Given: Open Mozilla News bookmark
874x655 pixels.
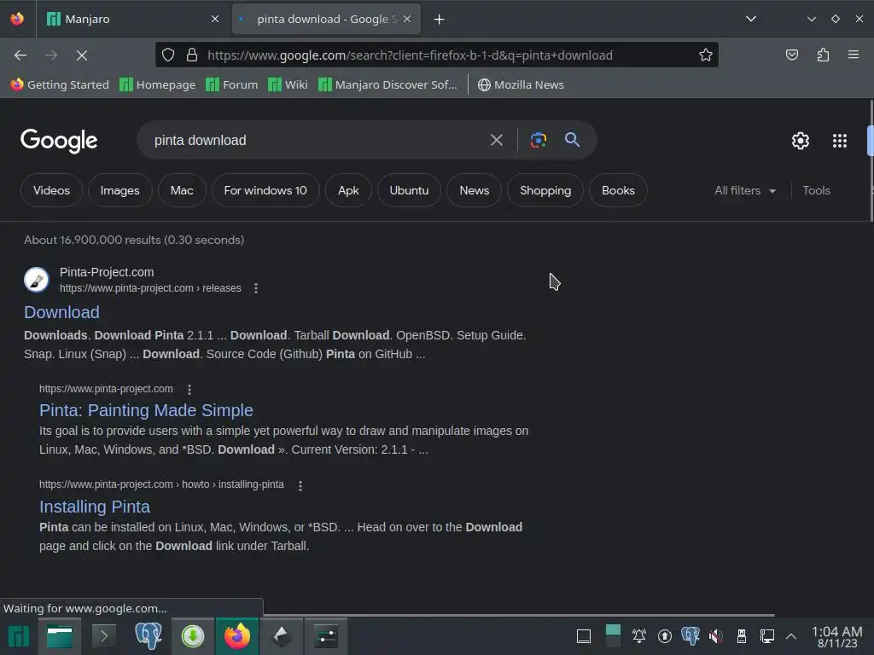Looking at the screenshot, I should (521, 84).
